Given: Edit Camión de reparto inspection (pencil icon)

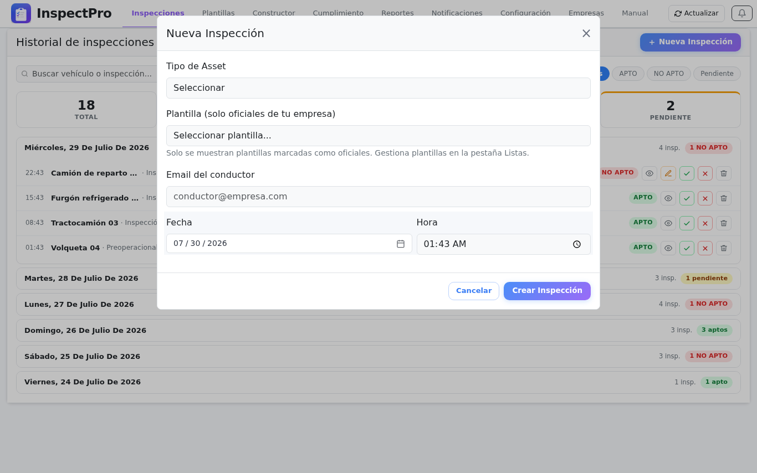Looking at the screenshot, I should pyautogui.click(x=668, y=173).
